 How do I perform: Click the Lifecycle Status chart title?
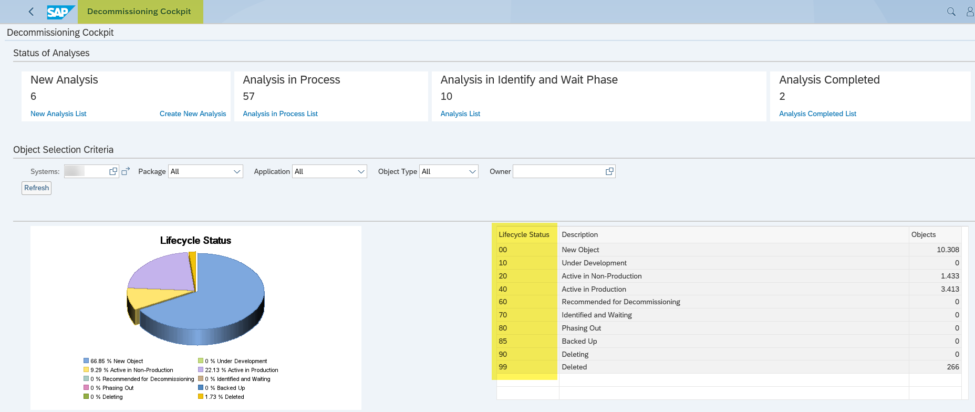pos(195,240)
